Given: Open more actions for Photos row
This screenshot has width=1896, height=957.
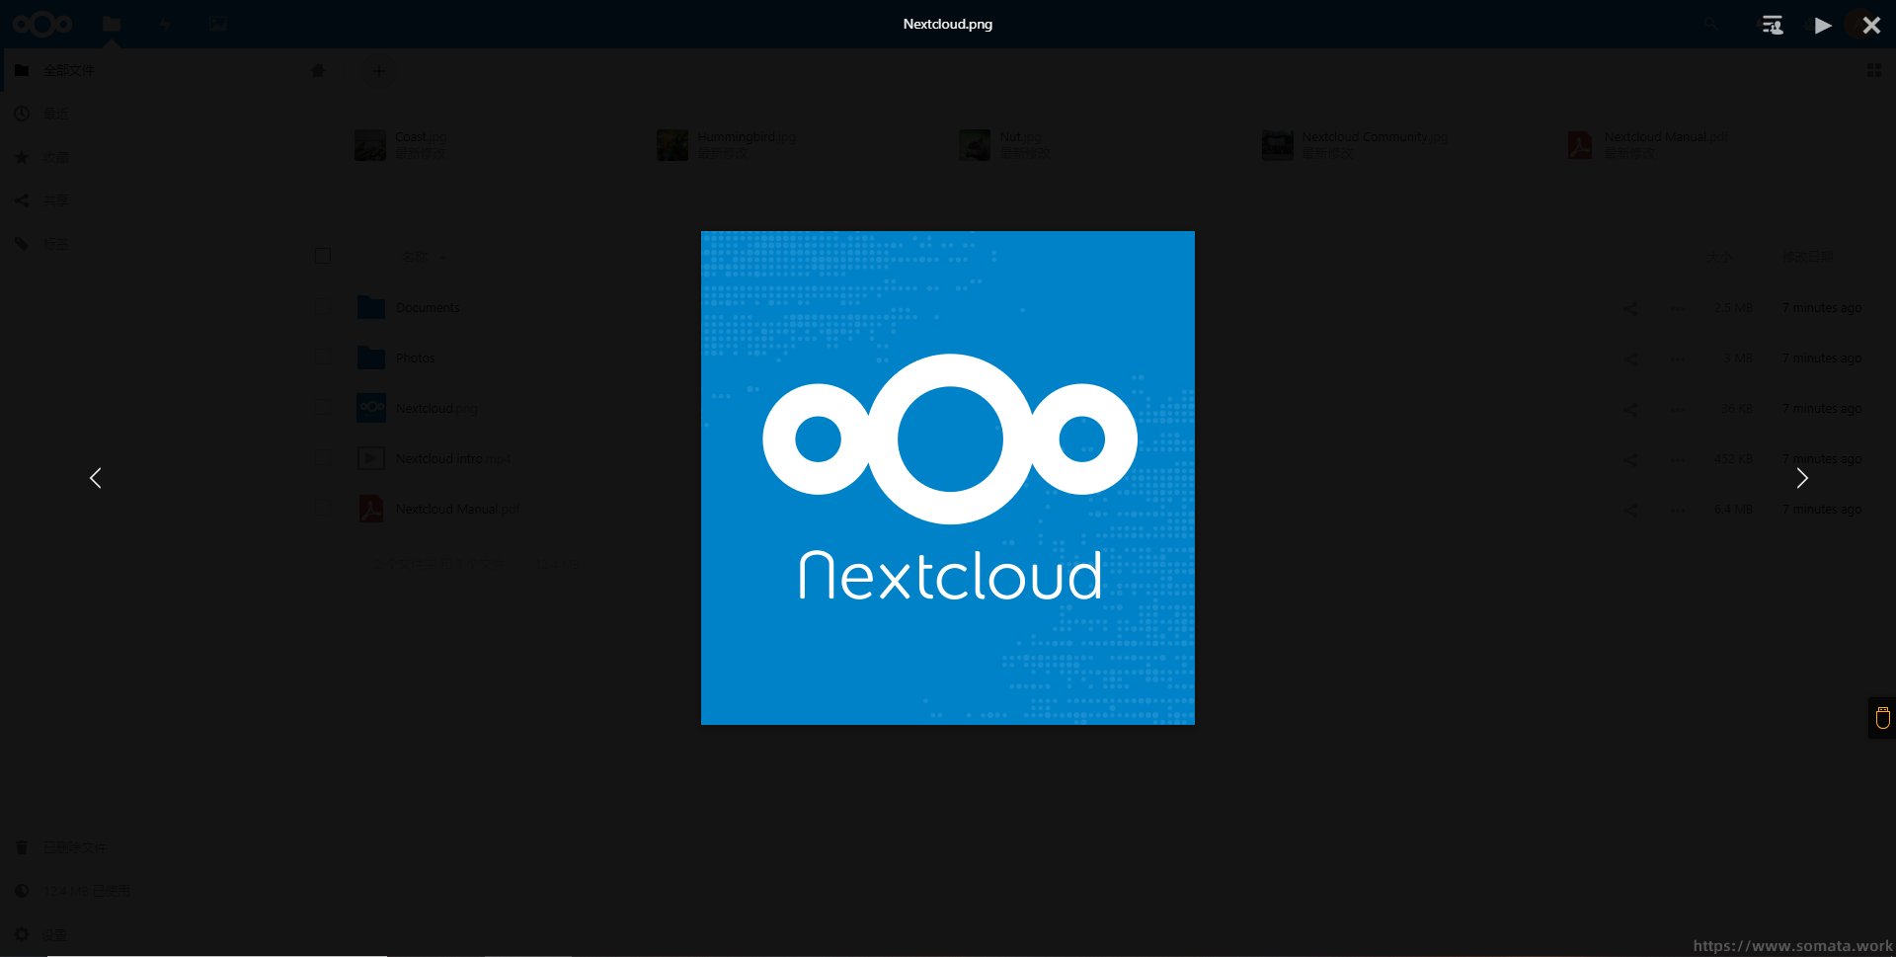Looking at the screenshot, I should click(x=1678, y=359).
